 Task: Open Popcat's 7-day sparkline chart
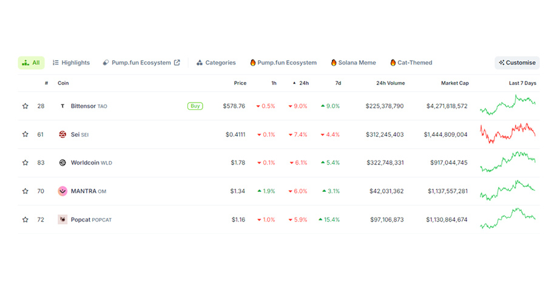pos(508,219)
